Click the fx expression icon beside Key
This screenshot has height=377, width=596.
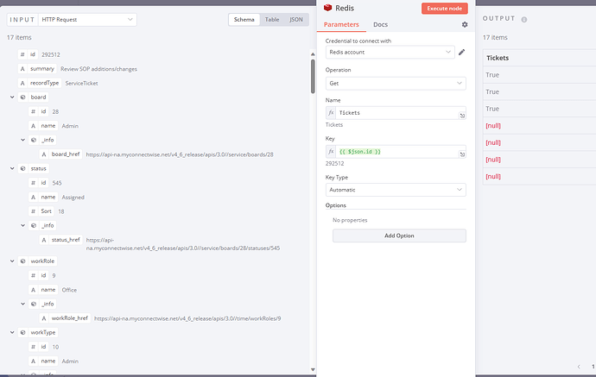331,152
